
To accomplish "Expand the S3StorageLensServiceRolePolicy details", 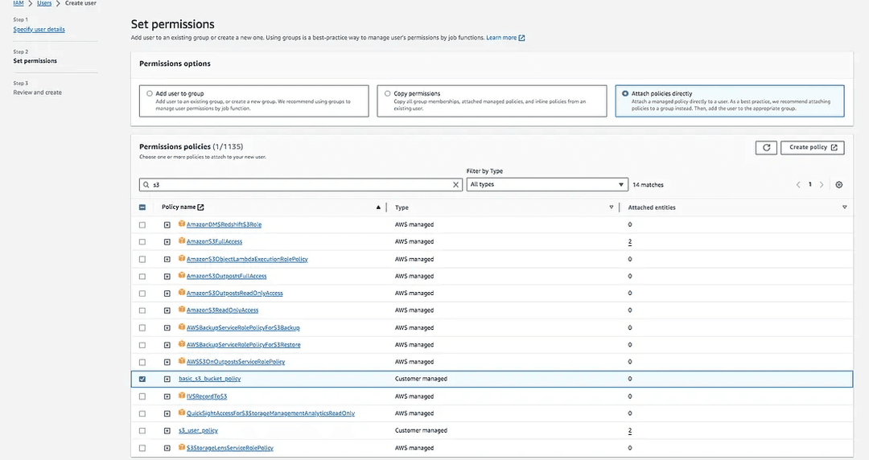I will (167, 448).
